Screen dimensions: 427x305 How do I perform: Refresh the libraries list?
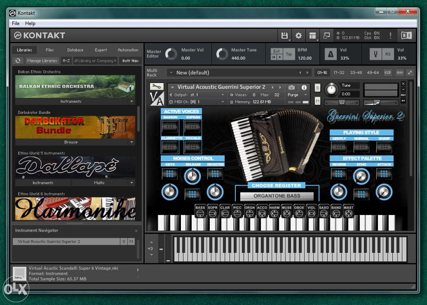18,61
